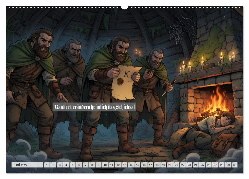
Task: Select day 17 in the calendar strip
Action: click(x=150, y=165)
